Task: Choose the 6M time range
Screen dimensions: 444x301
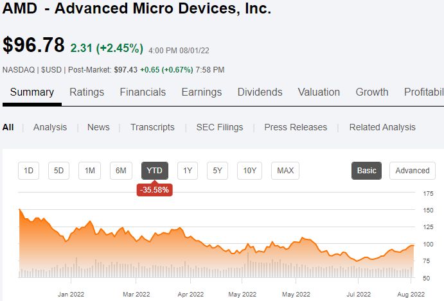Action: click(x=121, y=171)
